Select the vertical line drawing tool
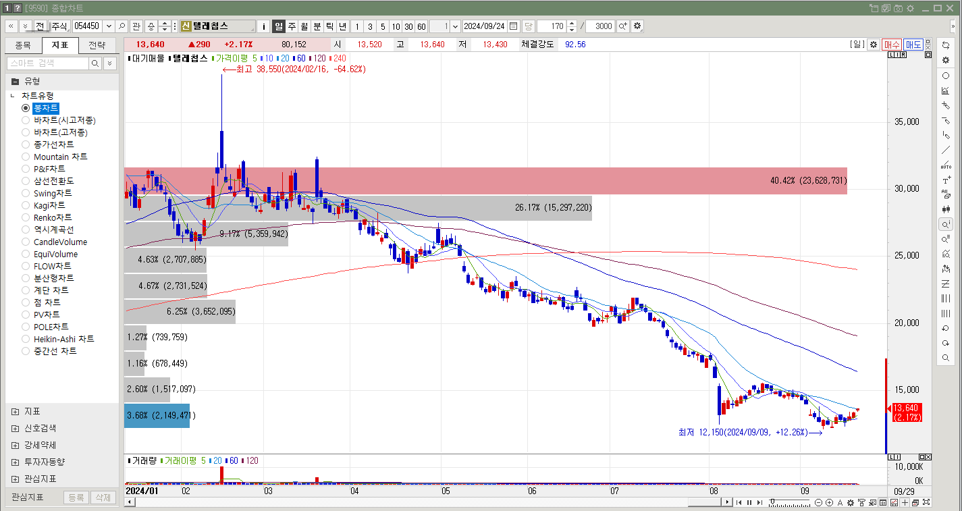Screen dimensions: 962x511 point(946,135)
